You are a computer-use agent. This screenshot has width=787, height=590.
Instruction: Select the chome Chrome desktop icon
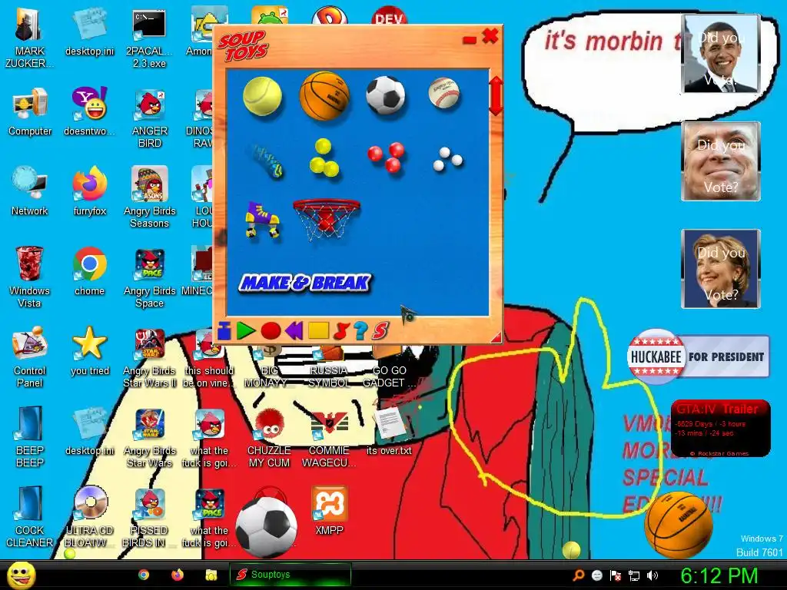(89, 271)
